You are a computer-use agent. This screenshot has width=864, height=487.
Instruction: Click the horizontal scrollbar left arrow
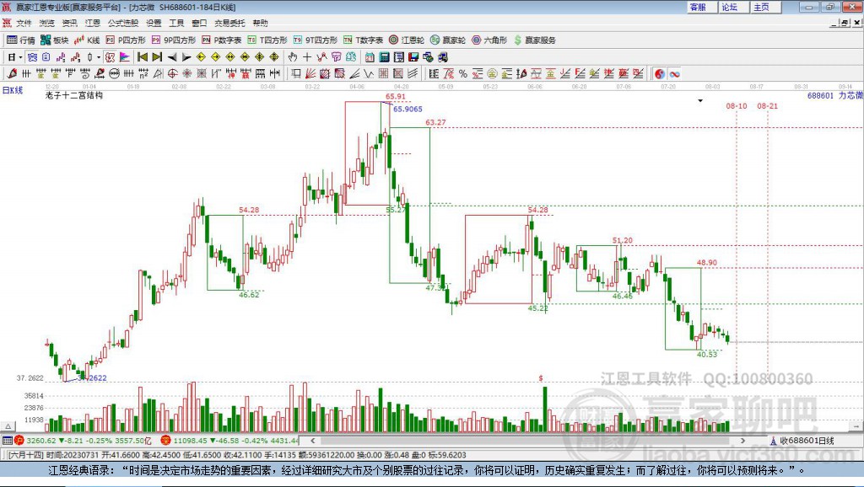coord(312,440)
